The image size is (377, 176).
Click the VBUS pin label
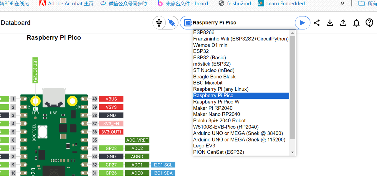pos(111,99)
